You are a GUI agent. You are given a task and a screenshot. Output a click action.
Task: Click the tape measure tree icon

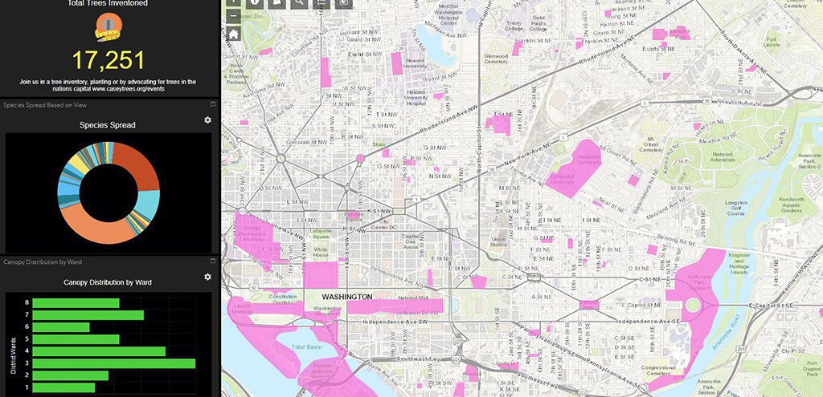(107, 28)
